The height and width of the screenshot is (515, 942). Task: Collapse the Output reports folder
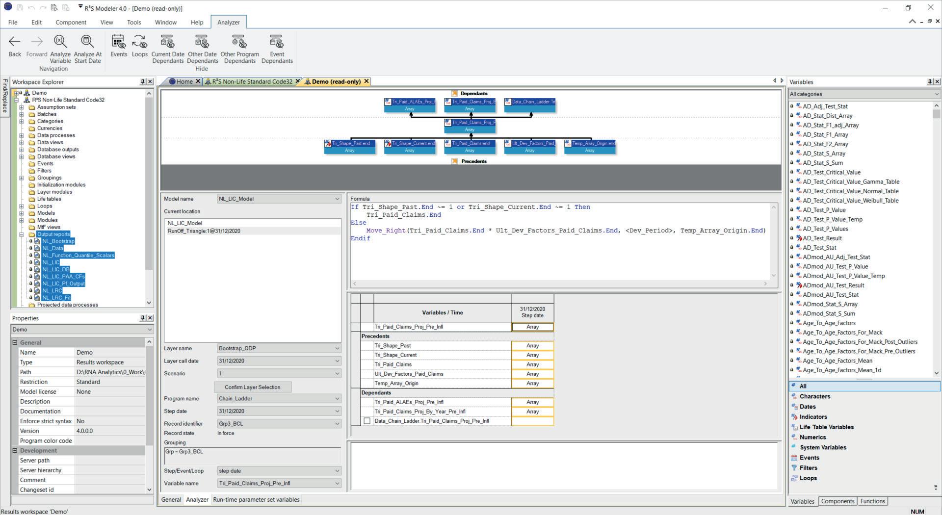click(22, 234)
